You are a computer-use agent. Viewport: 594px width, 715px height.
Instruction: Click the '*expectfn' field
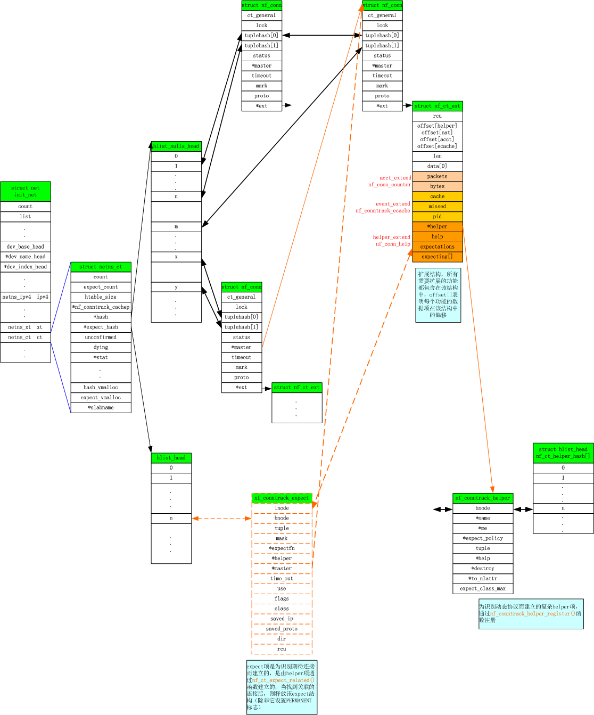282,549
